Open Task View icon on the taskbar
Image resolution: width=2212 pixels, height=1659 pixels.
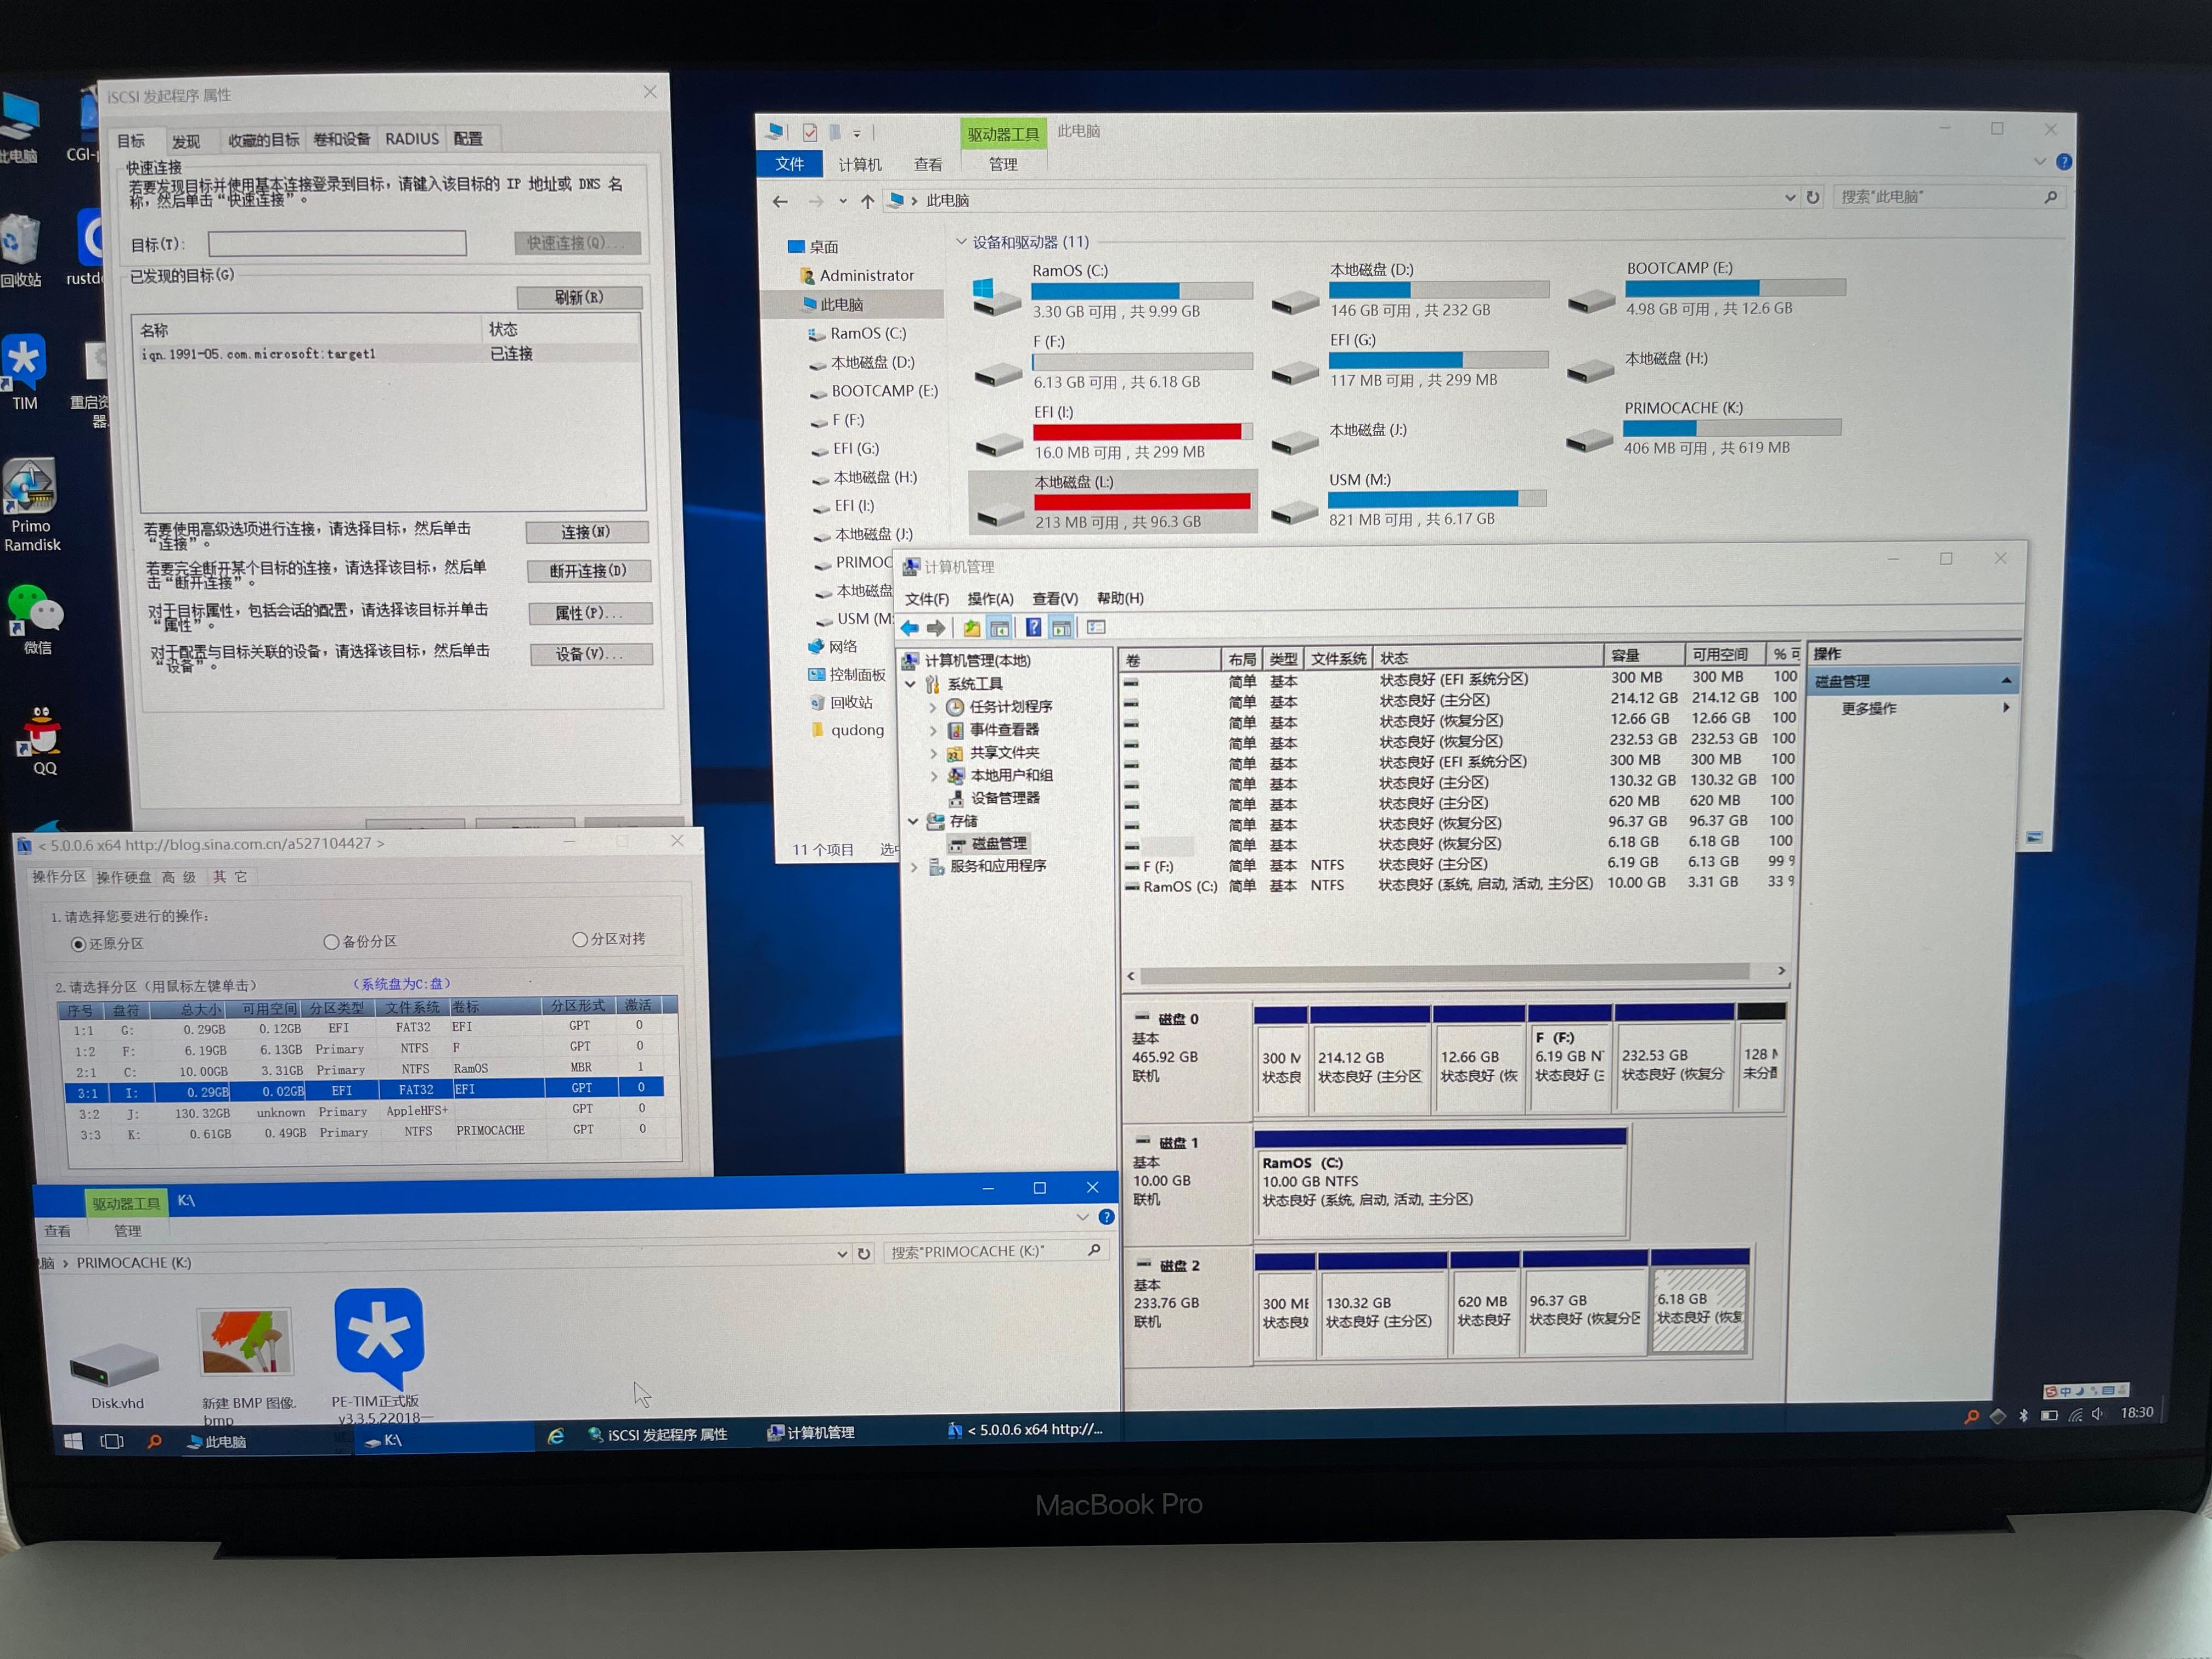pyautogui.click(x=112, y=1441)
